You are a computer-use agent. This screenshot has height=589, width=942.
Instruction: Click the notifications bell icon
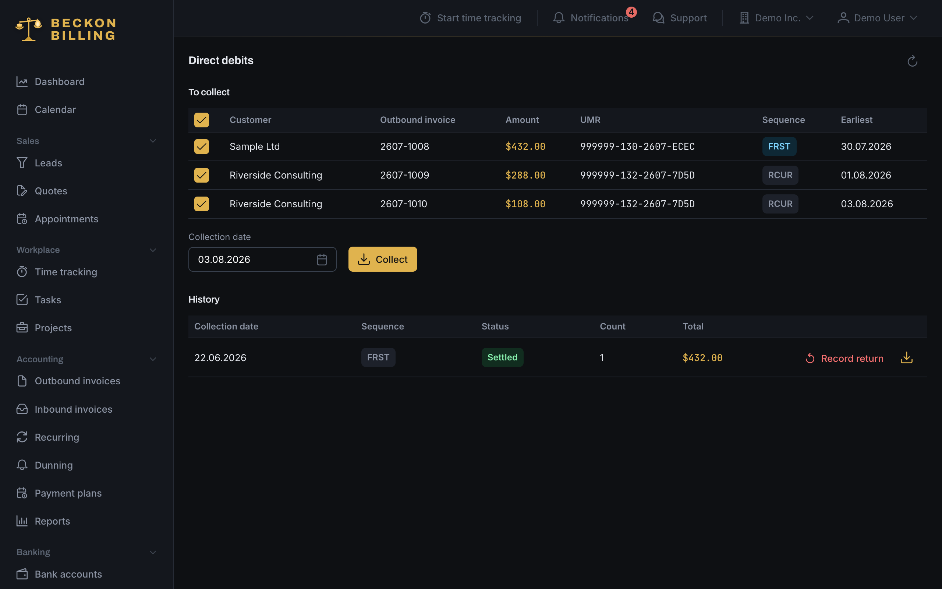pyautogui.click(x=559, y=18)
